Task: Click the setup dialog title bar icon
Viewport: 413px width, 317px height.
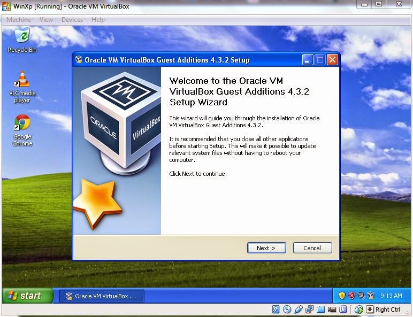Action: [x=79, y=60]
